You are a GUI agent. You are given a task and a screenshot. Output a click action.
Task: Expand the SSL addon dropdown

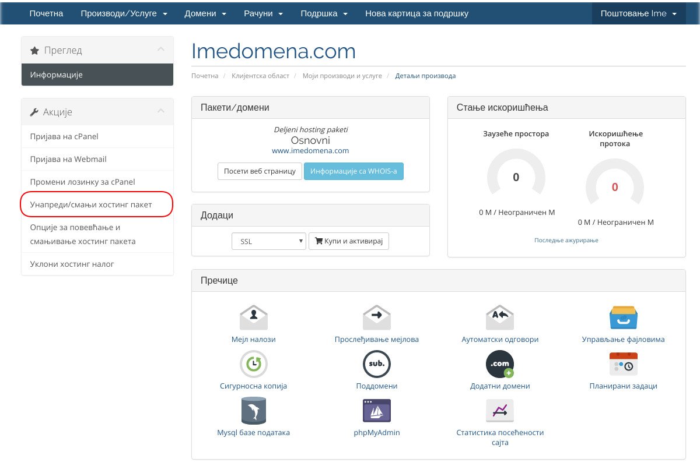tap(269, 241)
